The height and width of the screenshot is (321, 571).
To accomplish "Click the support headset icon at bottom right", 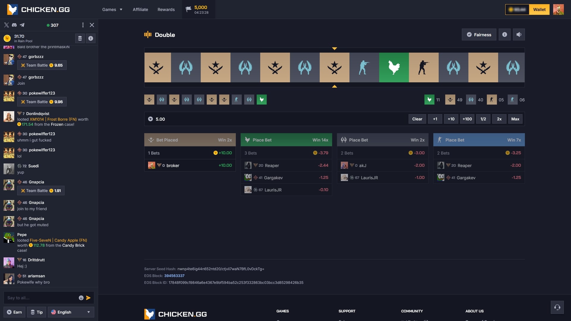I will [x=557, y=307].
